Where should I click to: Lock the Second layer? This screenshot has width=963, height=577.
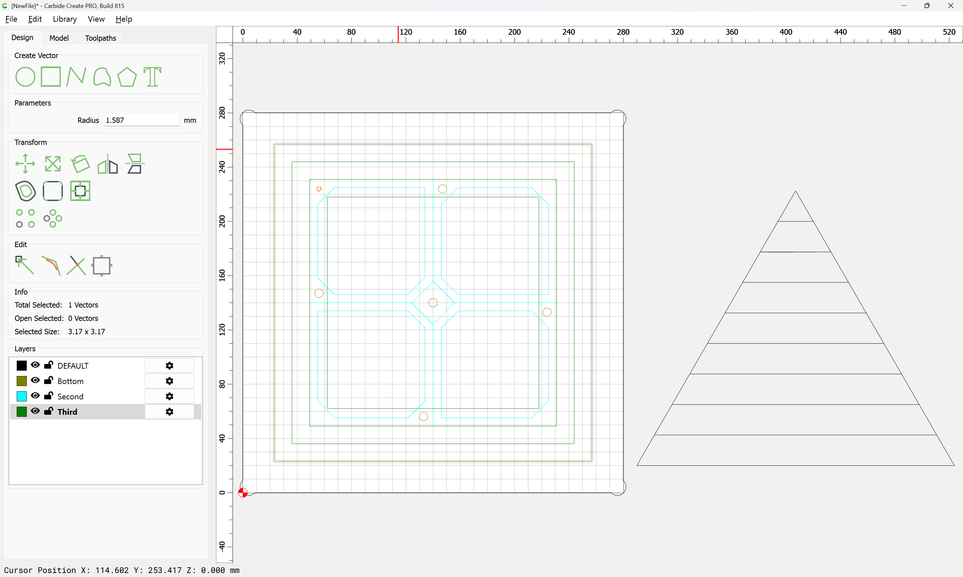point(49,395)
